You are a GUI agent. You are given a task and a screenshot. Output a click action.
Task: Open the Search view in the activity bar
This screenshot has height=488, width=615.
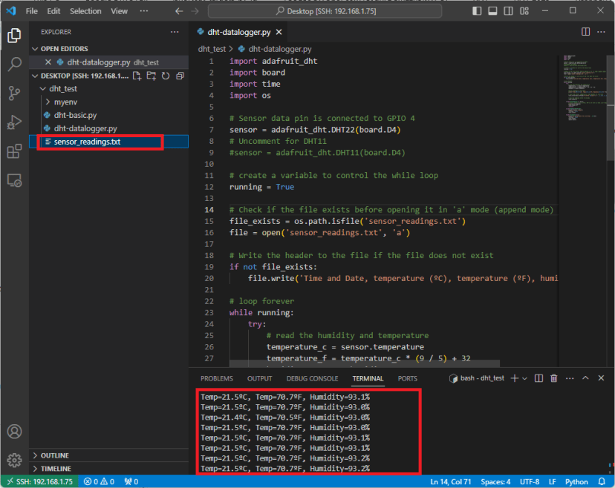pyautogui.click(x=15, y=63)
